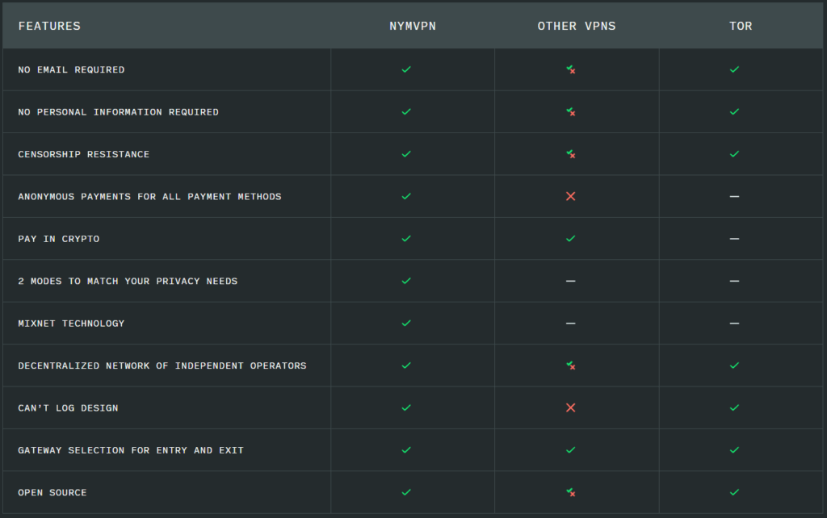Click Tor dash for Anonymous Payments row
The image size is (827, 518).
click(734, 197)
